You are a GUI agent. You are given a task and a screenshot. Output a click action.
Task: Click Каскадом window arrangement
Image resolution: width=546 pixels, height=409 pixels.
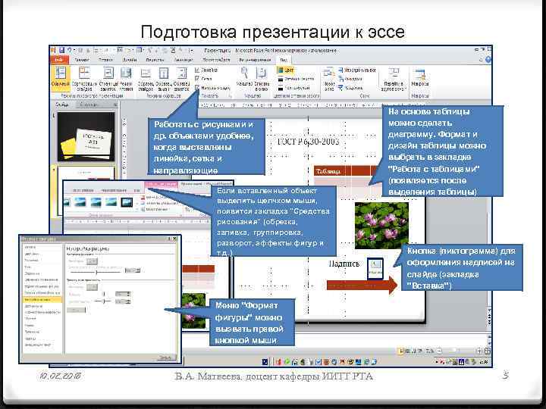point(350,79)
